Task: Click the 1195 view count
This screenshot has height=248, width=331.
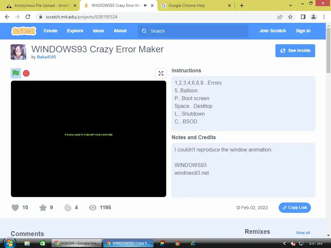Action: coord(105,208)
